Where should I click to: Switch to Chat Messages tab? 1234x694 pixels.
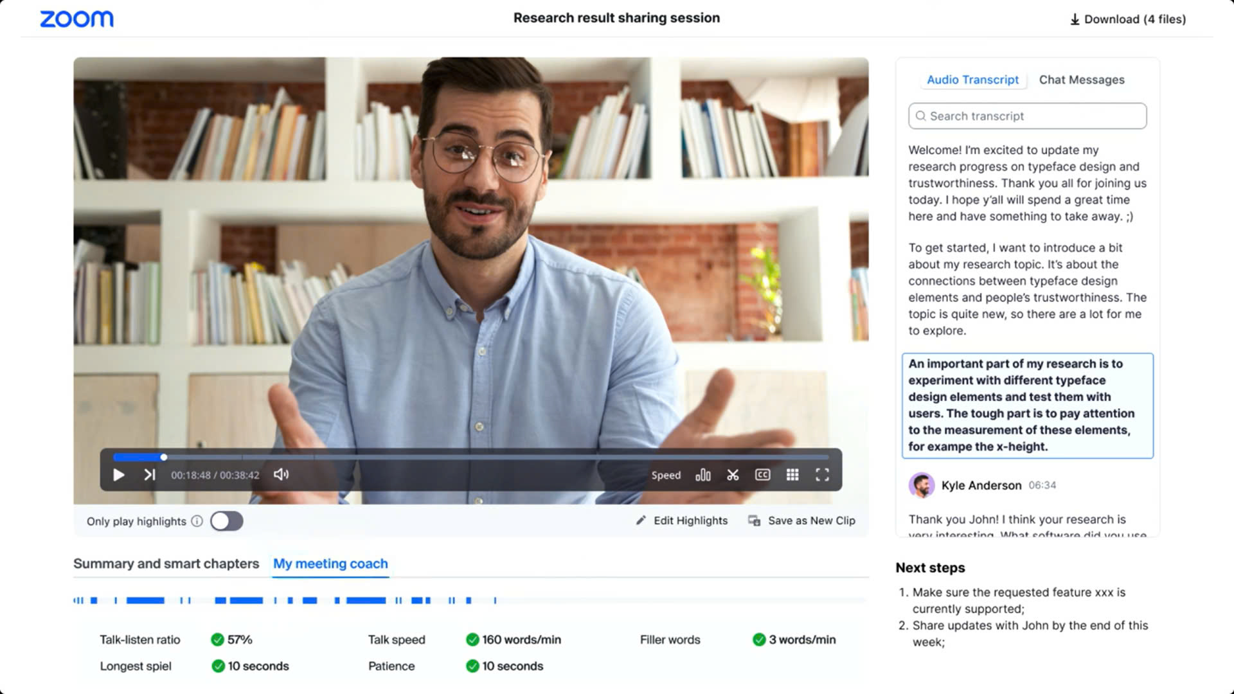[1082, 80]
